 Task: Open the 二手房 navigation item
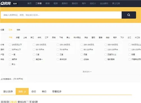click(38, 3)
